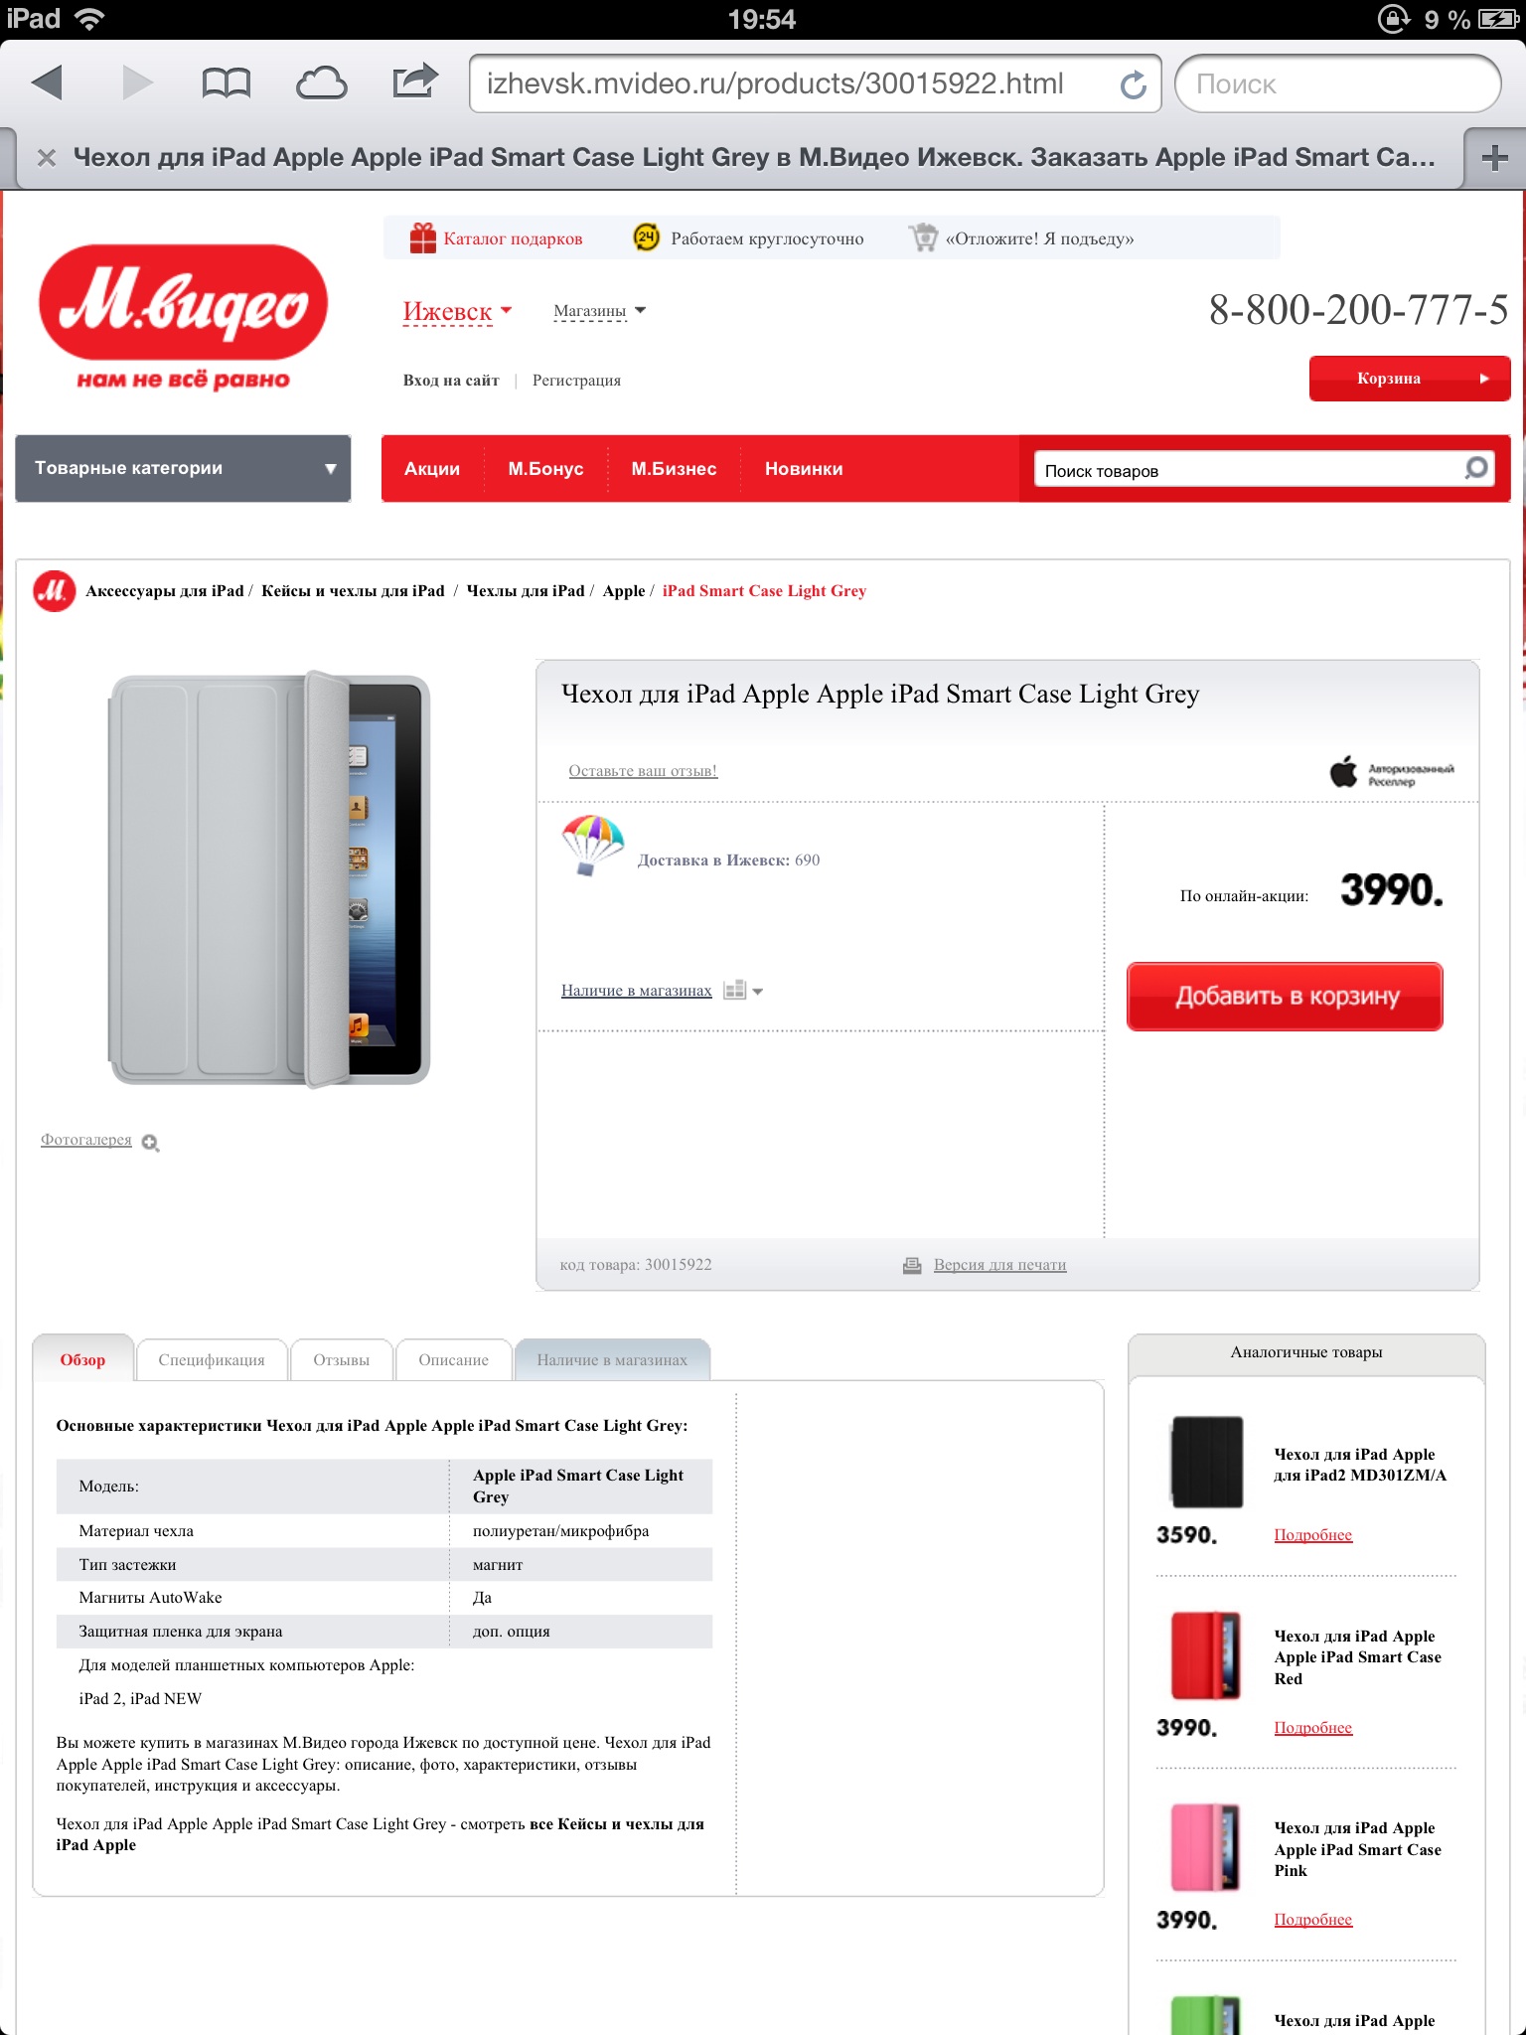Tap the share arrow icon
Viewport: 1526px width, 2035px height.
point(415,81)
